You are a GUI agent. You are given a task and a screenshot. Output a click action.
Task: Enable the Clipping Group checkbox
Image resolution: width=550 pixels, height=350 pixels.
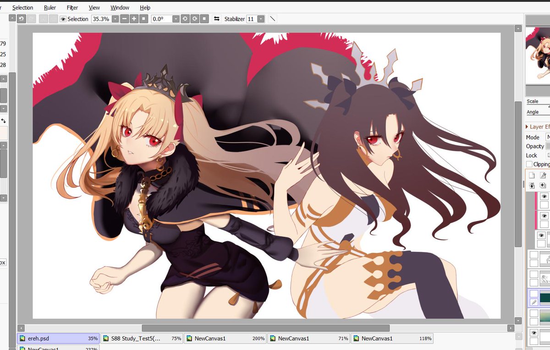click(529, 164)
